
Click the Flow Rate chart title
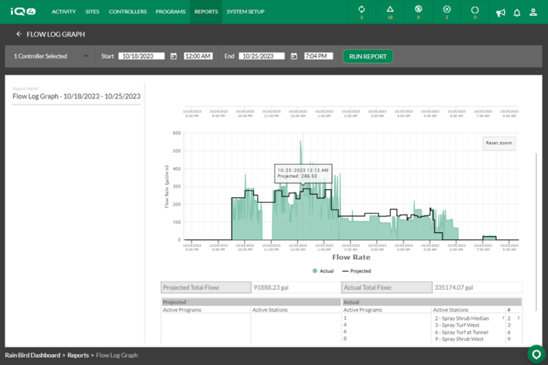pyautogui.click(x=351, y=258)
